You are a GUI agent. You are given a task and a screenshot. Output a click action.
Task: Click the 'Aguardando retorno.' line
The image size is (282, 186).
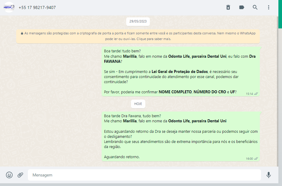coord(122,157)
